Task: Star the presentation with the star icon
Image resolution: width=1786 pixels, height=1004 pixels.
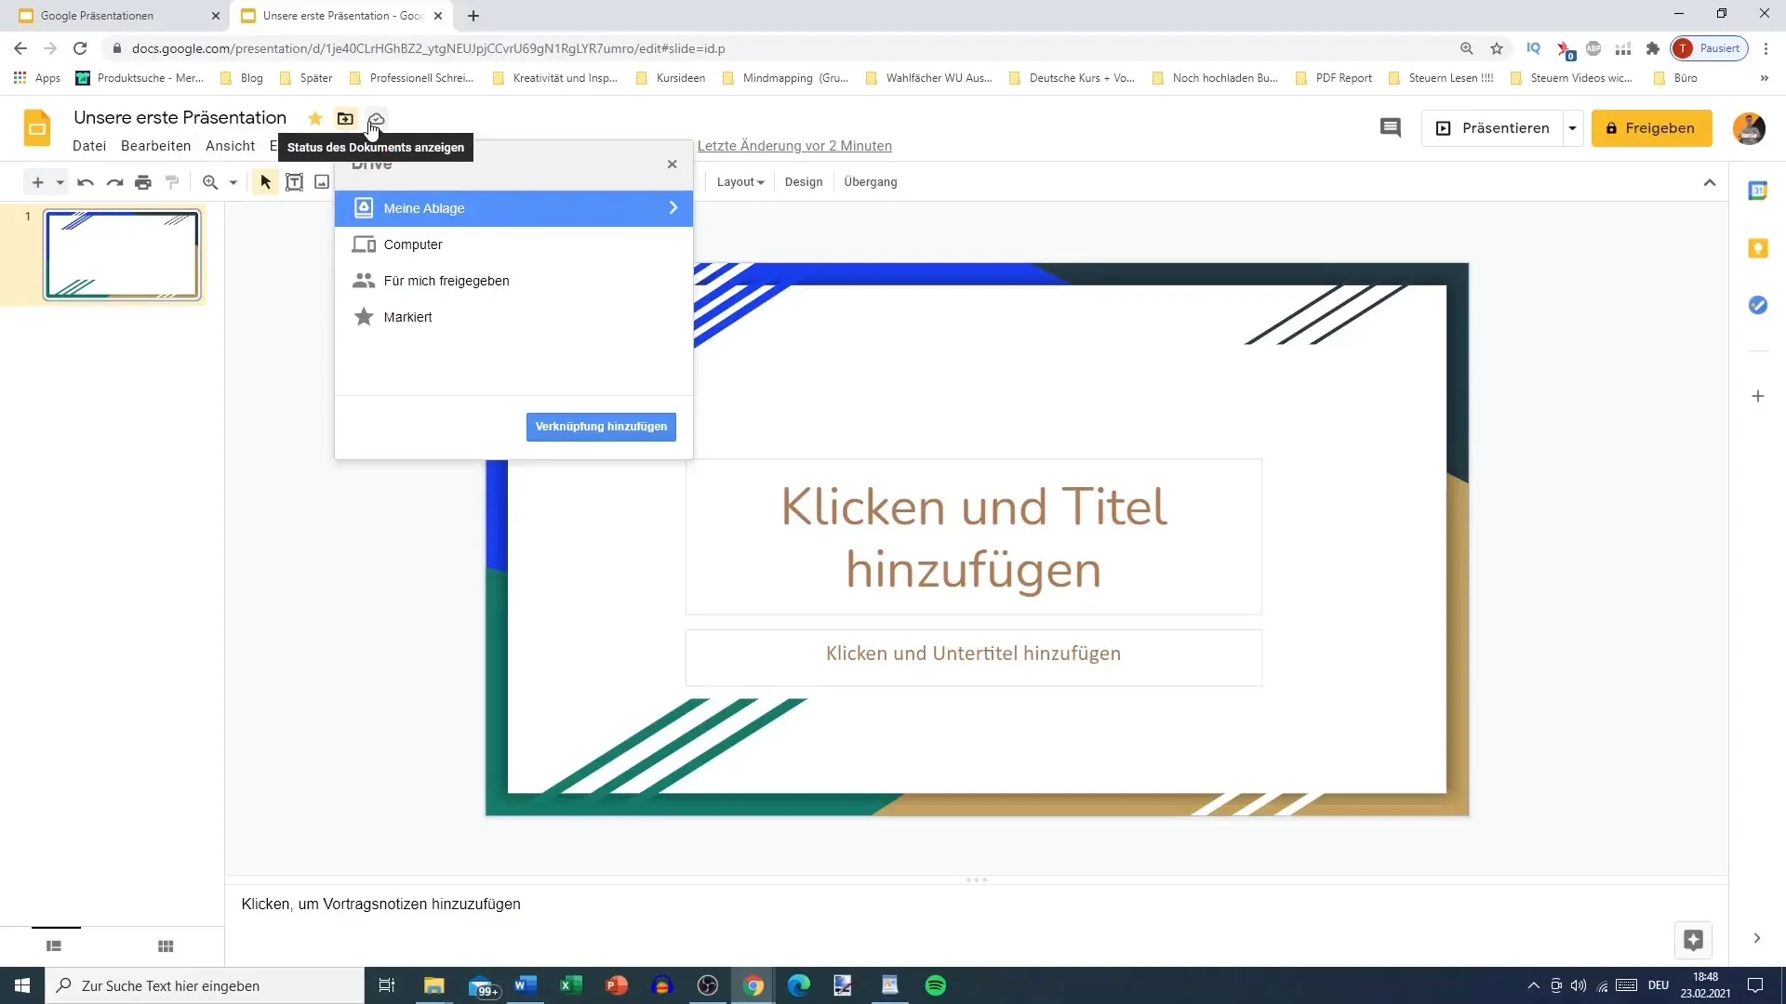Action: (x=315, y=118)
